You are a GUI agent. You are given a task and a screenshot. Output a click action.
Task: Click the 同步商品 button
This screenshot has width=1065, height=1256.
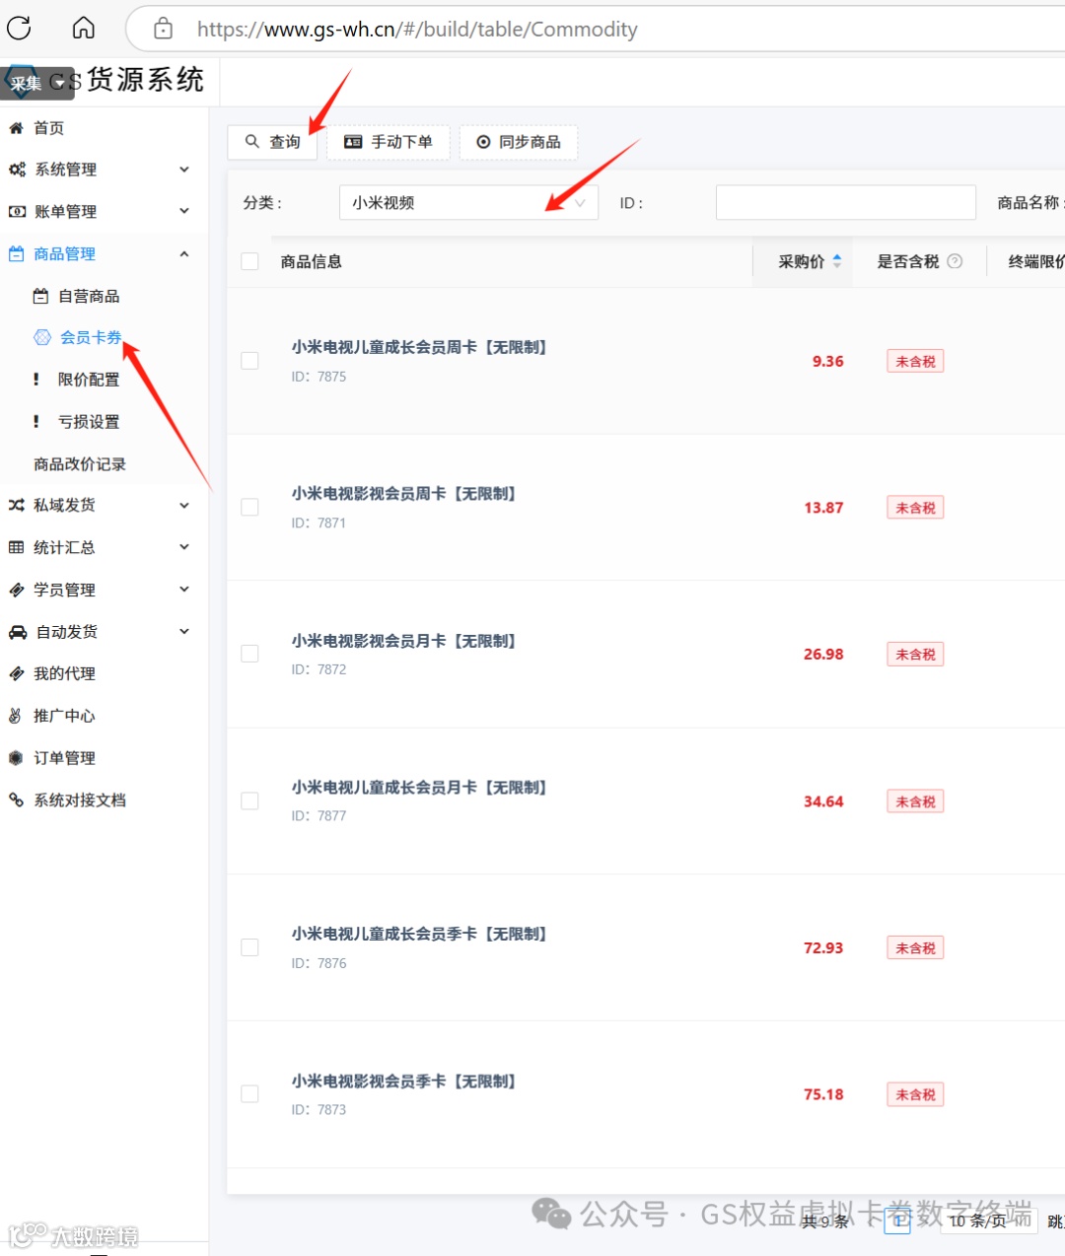519,142
